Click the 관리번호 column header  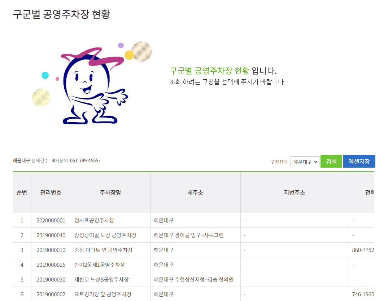point(51,192)
